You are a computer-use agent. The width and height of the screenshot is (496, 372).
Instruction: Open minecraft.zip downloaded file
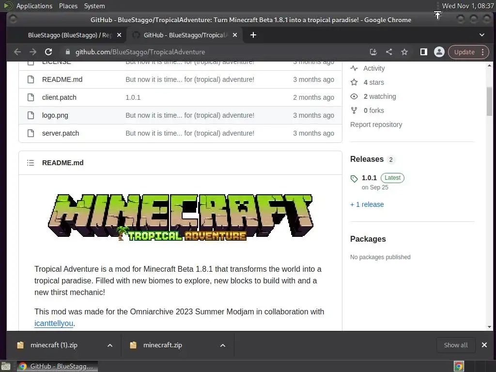pyautogui.click(x=163, y=345)
